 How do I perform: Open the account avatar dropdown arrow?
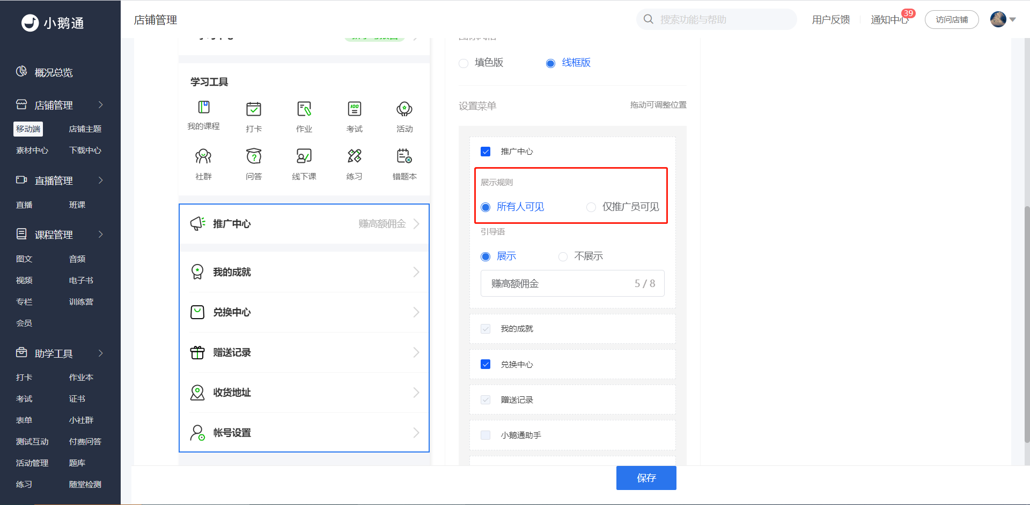pos(1013,20)
